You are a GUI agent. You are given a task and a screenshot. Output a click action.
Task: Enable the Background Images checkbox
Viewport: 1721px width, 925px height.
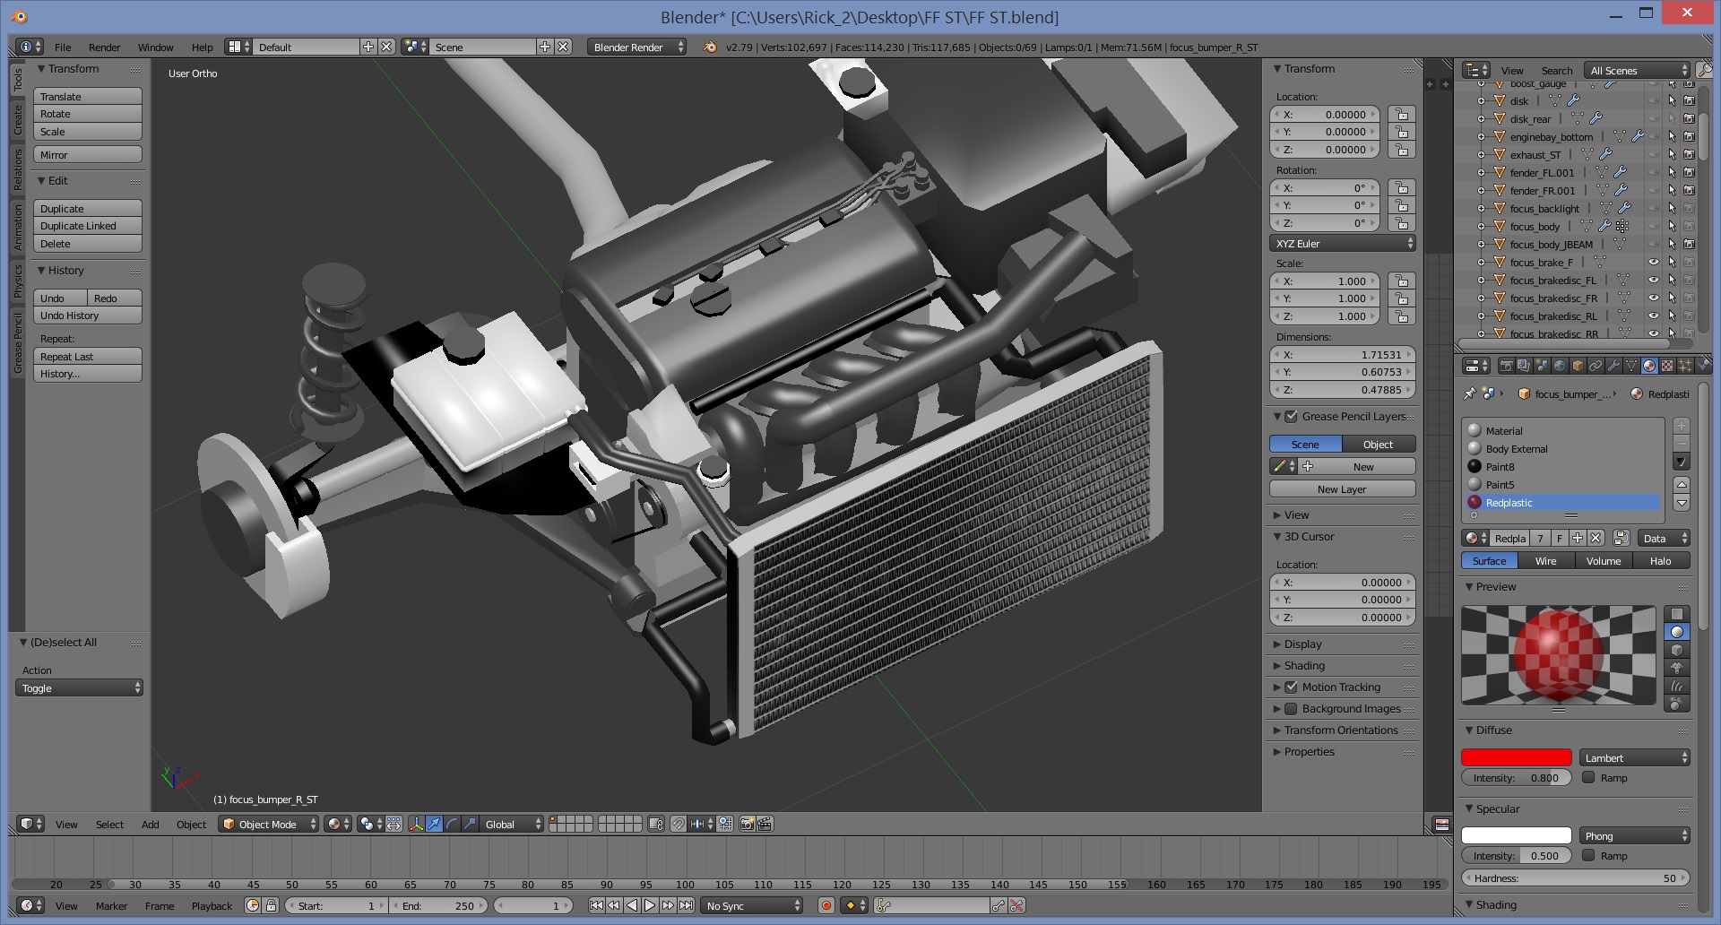coord(1292,709)
